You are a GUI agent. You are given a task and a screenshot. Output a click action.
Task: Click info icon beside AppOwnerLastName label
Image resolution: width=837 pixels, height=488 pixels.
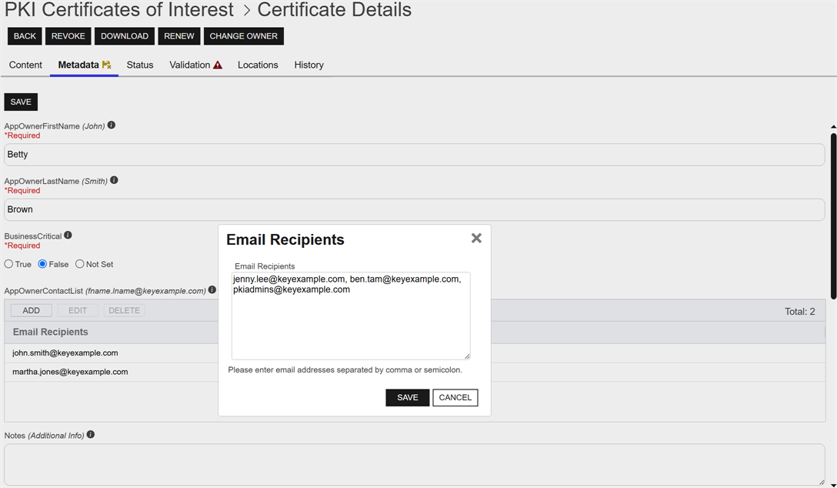114,180
